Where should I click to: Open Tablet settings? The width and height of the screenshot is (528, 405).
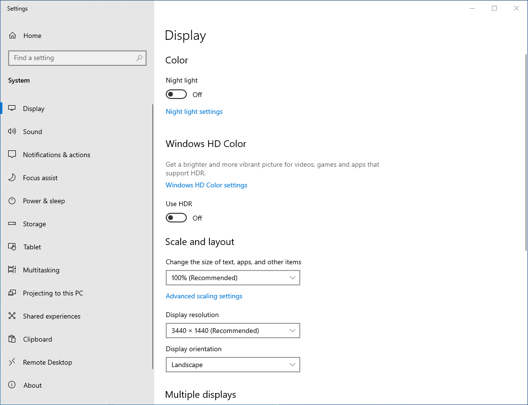coord(76,247)
